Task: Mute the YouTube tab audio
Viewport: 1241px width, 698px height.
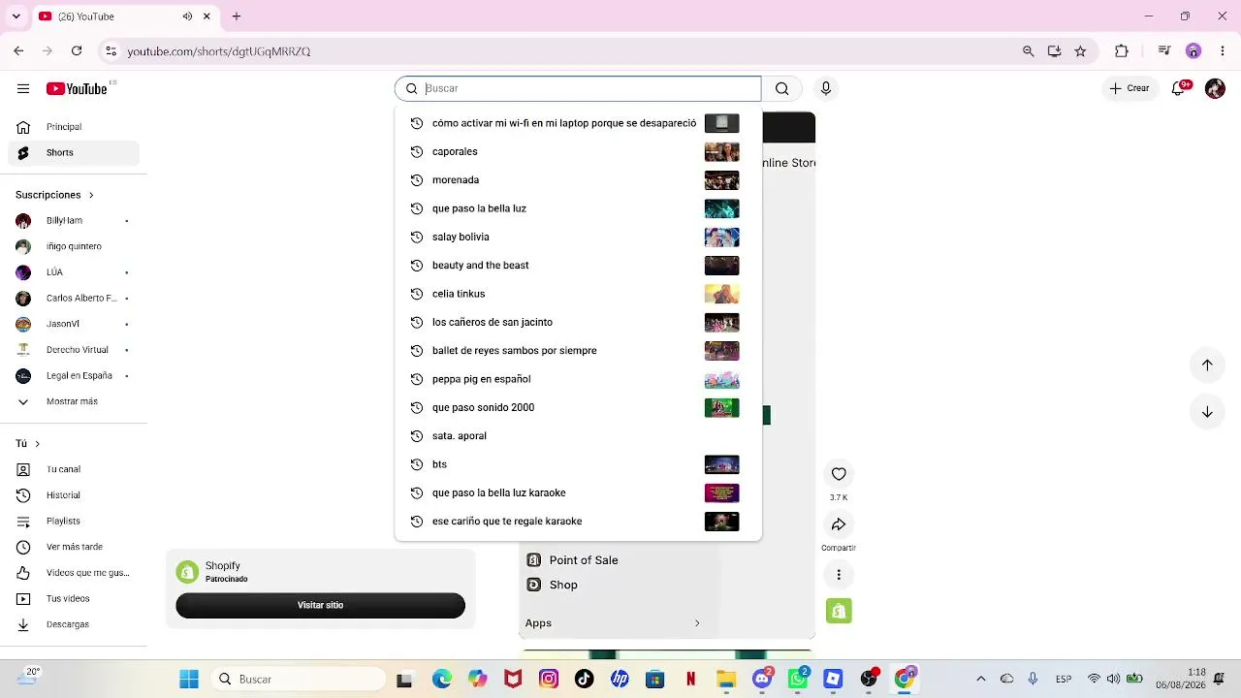Action: [x=187, y=16]
